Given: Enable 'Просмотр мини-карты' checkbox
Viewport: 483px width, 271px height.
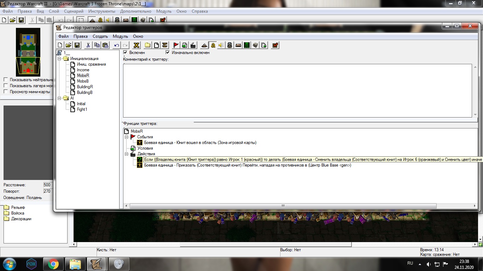Looking at the screenshot, I should tap(6, 92).
